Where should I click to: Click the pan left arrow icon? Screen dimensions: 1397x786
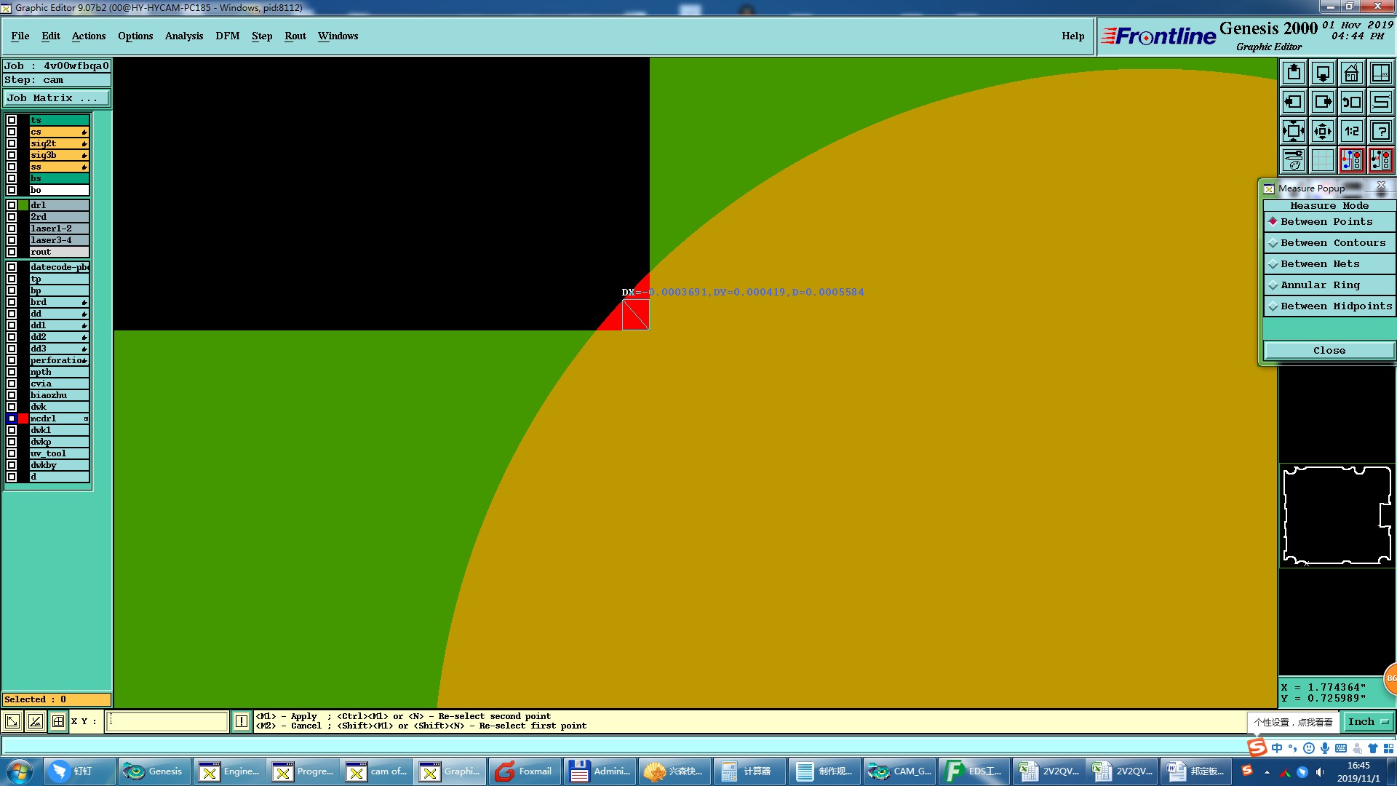click(x=1294, y=102)
